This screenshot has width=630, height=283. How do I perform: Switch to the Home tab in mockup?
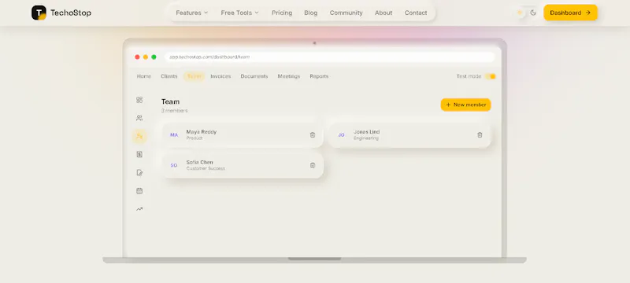(x=144, y=76)
